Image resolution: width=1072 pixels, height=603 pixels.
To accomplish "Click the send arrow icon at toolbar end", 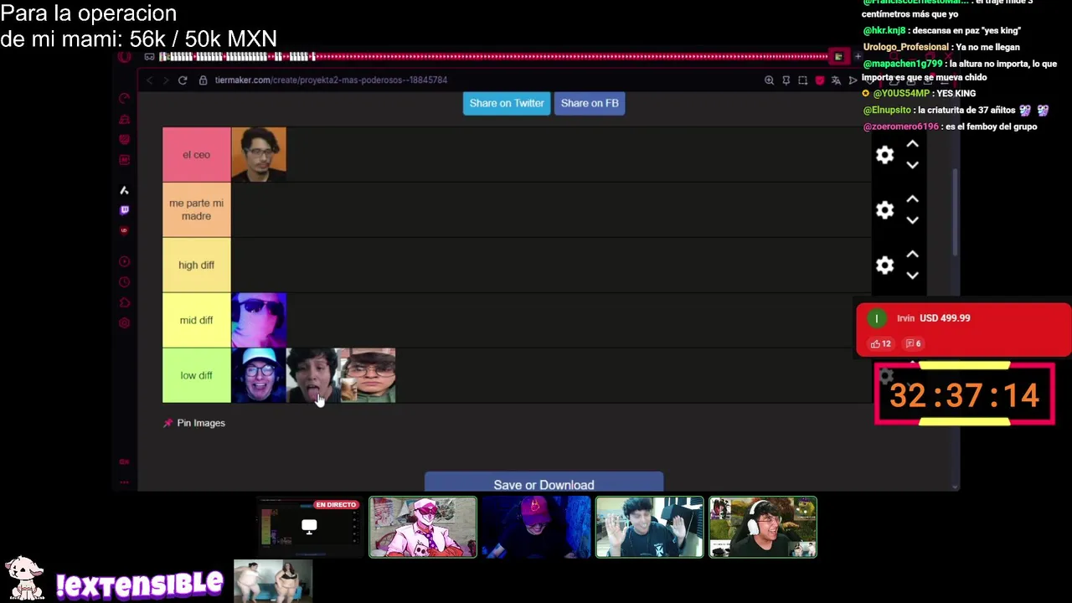I will tap(853, 80).
